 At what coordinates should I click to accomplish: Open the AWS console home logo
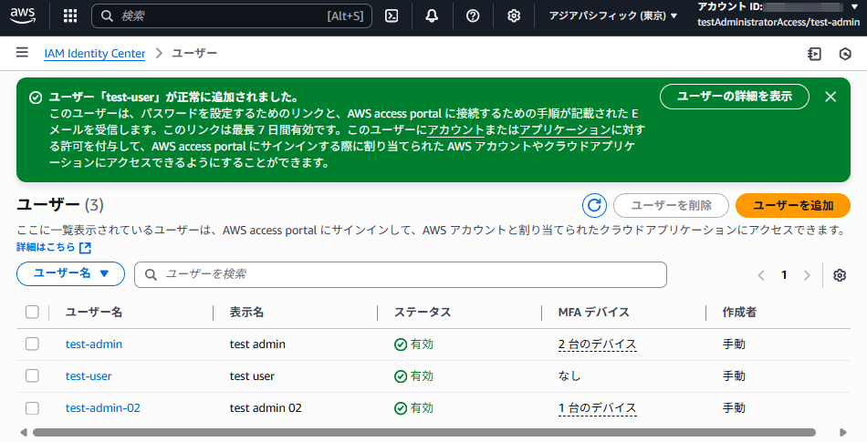(x=23, y=15)
